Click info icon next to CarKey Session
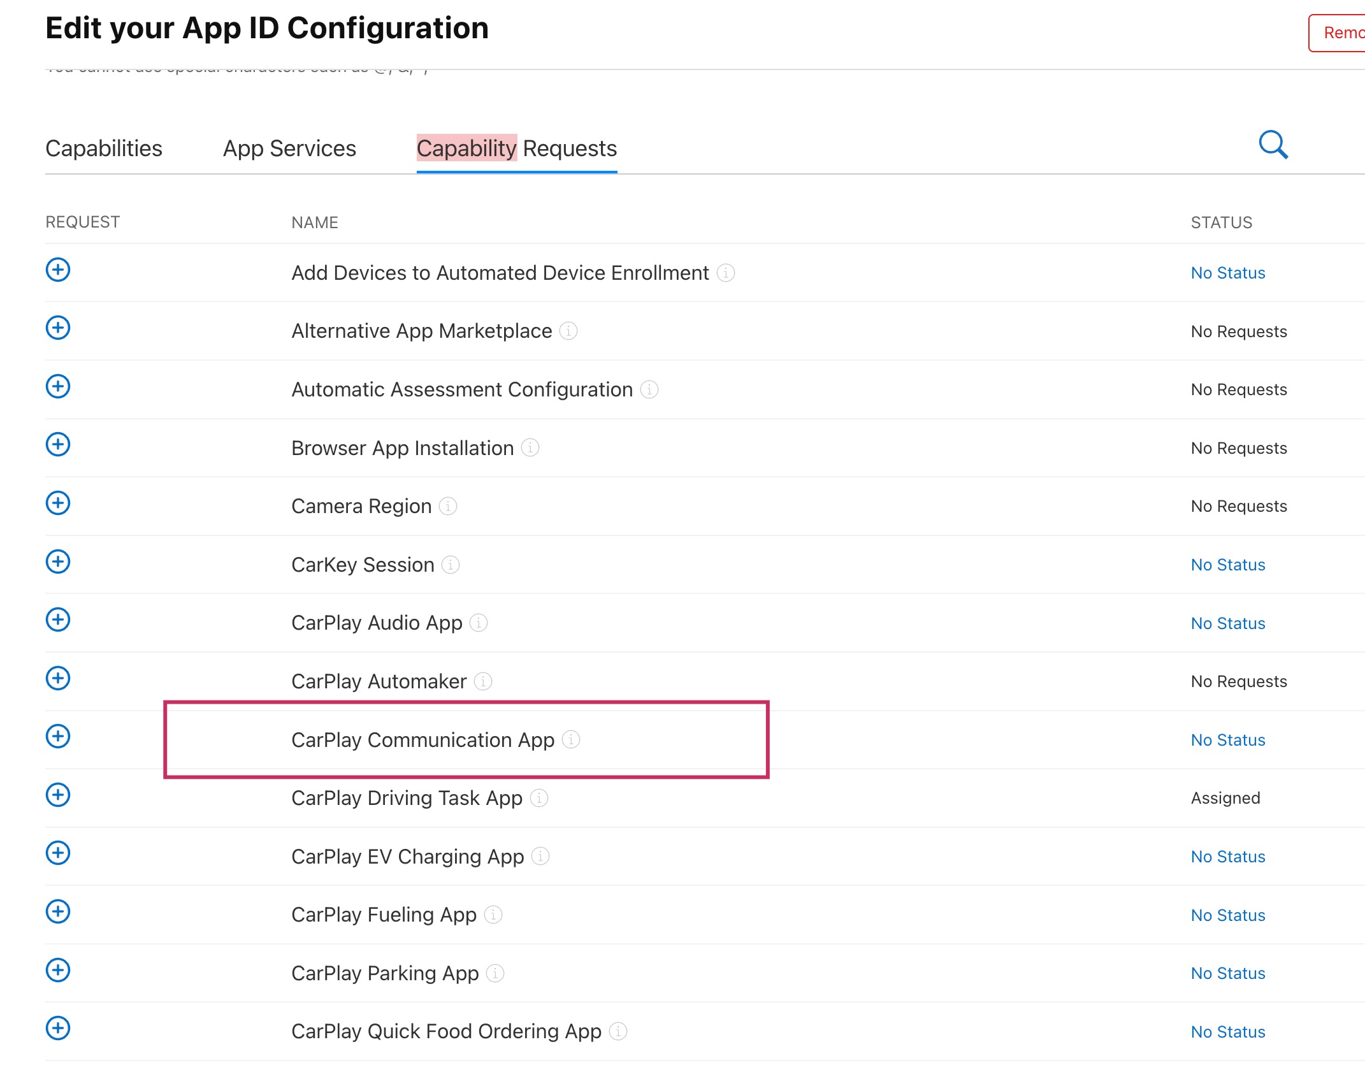Screen dimensions: 1365x1072 (x=451, y=565)
